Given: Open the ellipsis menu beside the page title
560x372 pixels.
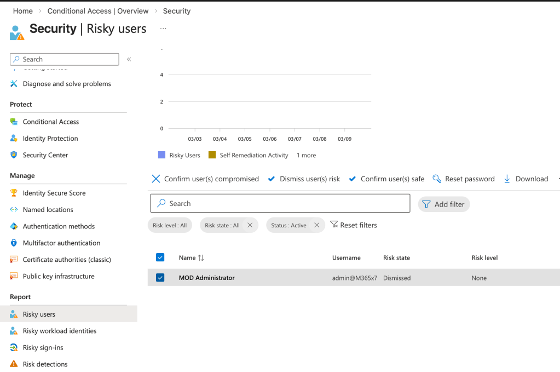Looking at the screenshot, I should click(163, 28).
